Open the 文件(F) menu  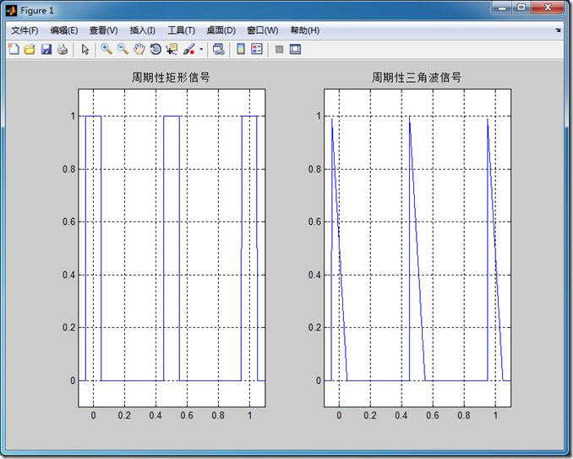click(x=25, y=30)
